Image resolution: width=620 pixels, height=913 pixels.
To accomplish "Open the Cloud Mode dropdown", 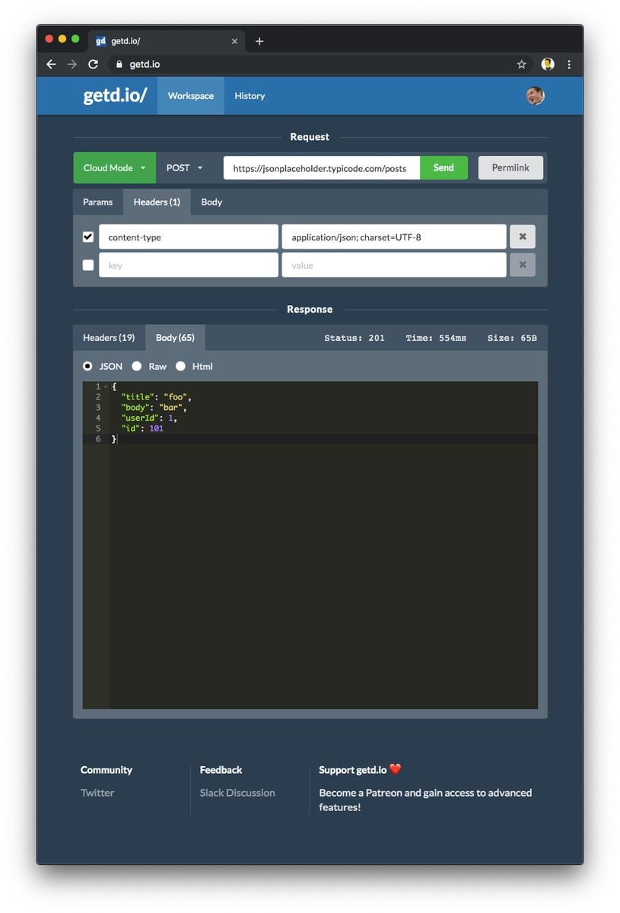I will (114, 167).
